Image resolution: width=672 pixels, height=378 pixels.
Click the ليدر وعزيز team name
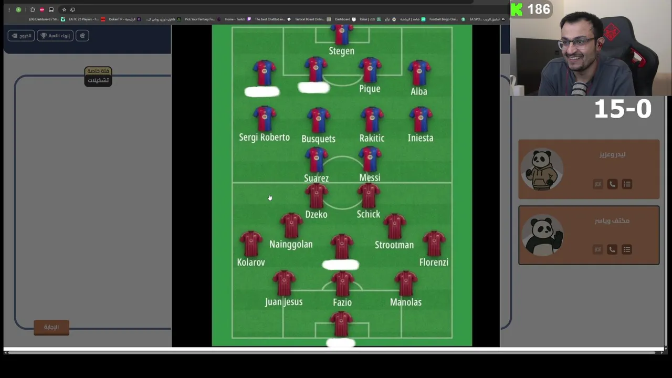click(612, 154)
